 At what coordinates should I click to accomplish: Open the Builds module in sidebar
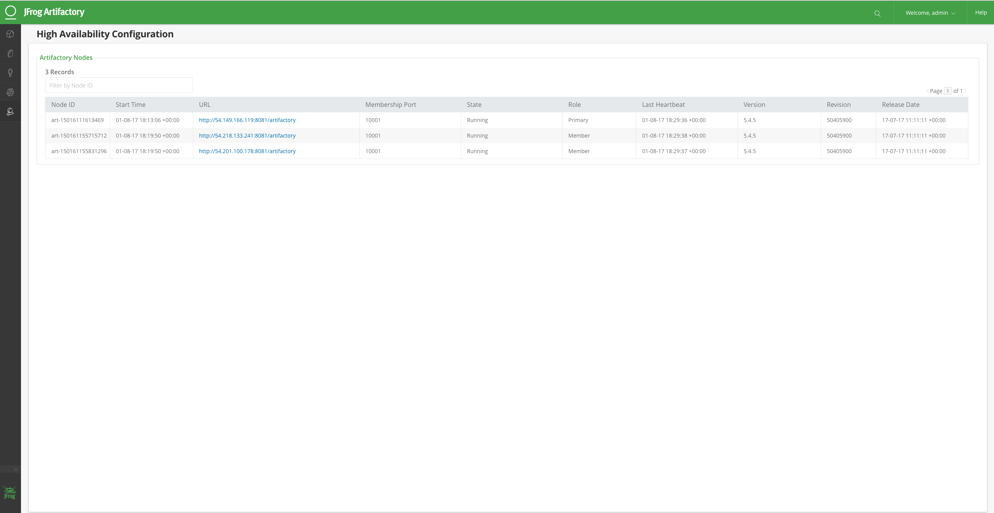pyautogui.click(x=10, y=92)
